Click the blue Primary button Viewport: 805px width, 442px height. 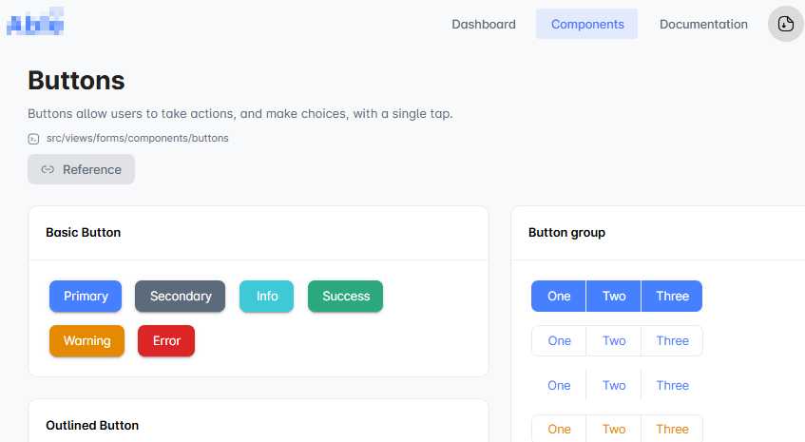[86, 297]
